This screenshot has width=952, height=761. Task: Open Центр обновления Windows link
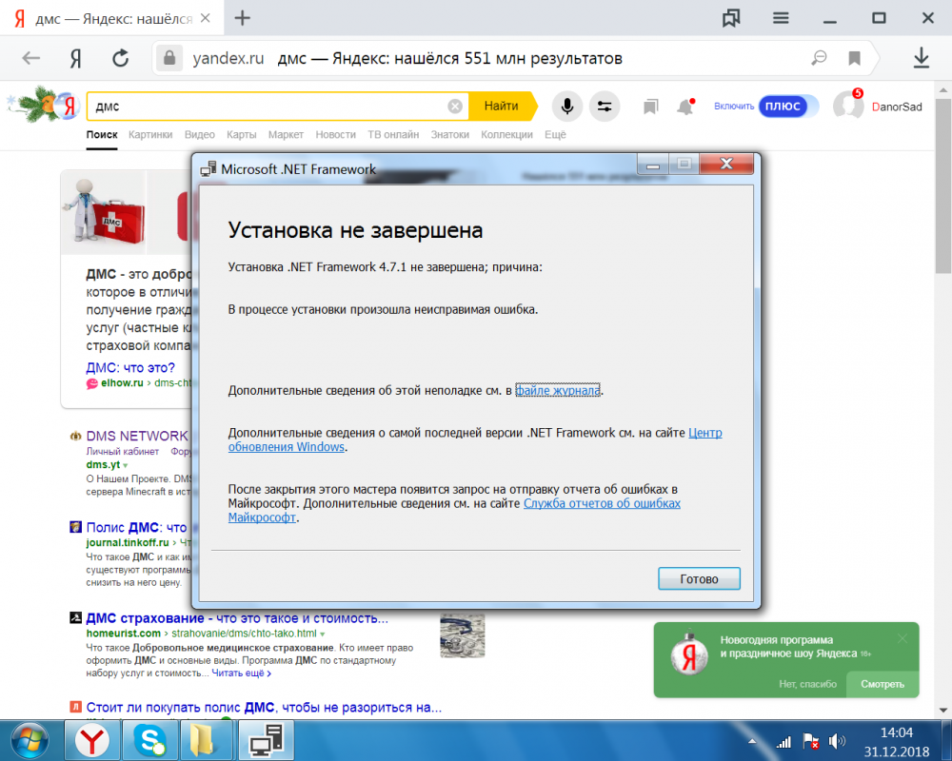(704, 433)
